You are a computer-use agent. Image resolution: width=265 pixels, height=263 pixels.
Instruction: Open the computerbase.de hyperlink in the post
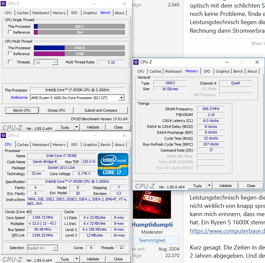click(x=227, y=231)
